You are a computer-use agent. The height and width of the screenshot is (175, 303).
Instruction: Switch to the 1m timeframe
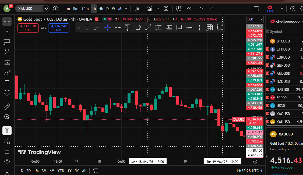pos(68,9)
